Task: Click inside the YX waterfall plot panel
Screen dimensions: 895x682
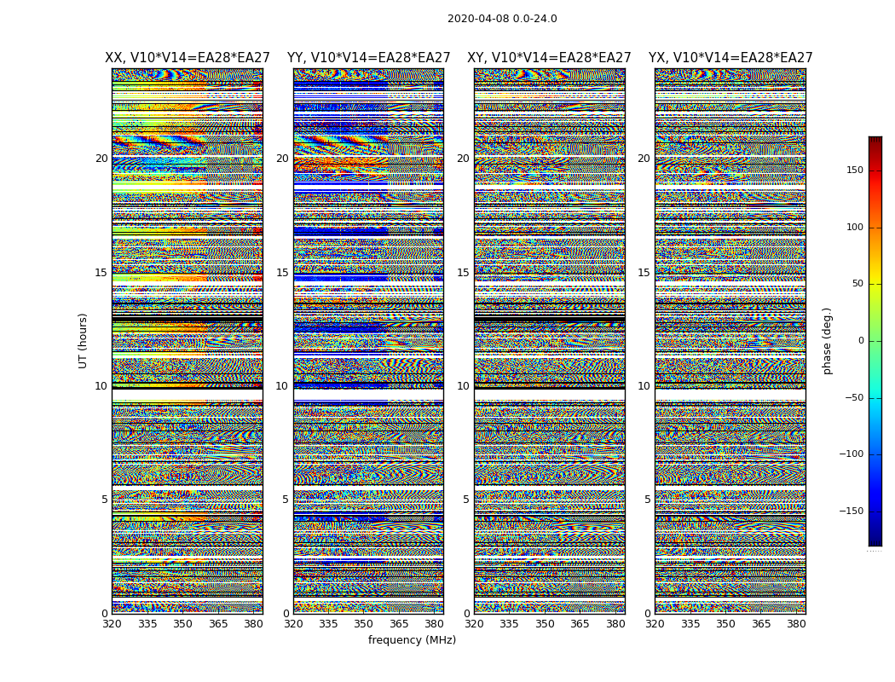Action: pyautogui.click(x=730, y=341)
